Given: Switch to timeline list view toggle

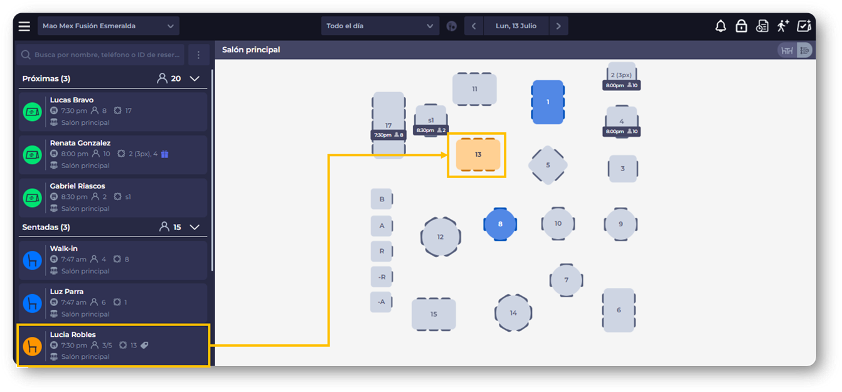Looking at the screenshot, I should 805,50.
